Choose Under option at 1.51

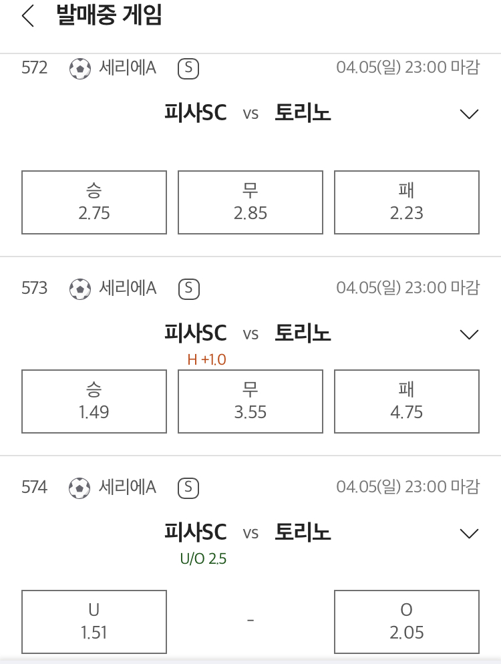pyautogui.click(x=94, y=622)
